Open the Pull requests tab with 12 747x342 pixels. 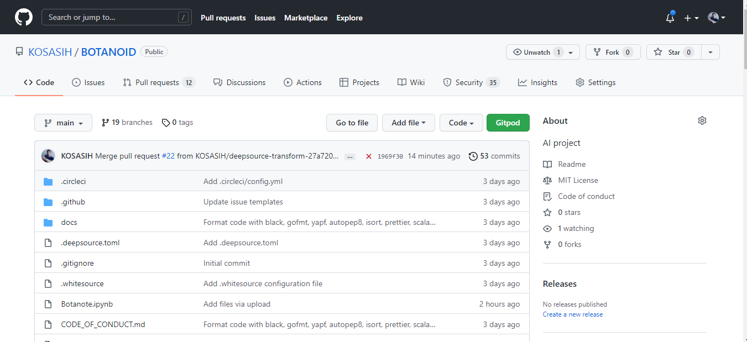[159, 82]
